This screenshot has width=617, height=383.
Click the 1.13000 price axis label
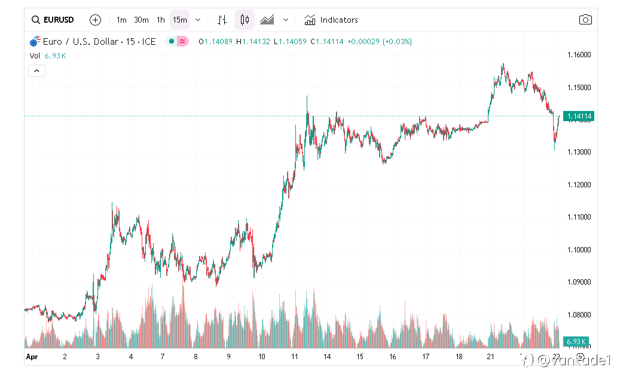(x=579, y=152)
